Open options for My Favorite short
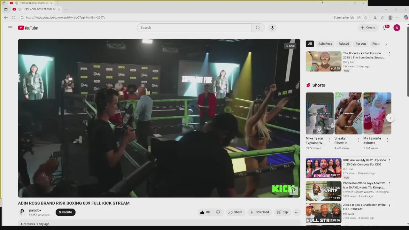Screen dimensions: 409x230 (387, 140)
